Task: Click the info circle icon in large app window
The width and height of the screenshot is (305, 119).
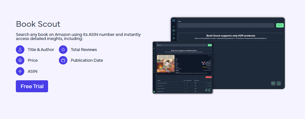Action: 279,83
